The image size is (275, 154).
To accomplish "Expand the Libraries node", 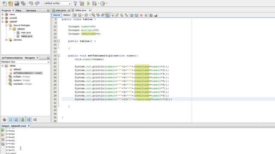I will point(6,40).
